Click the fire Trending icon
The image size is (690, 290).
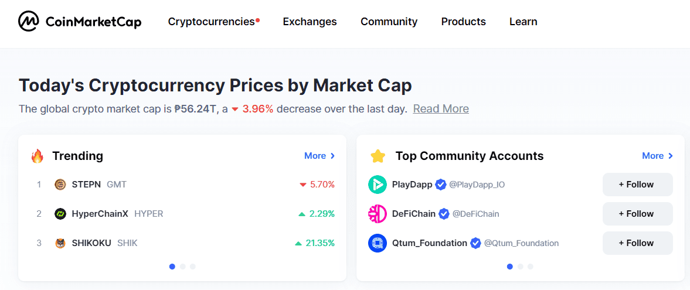click(38, 156)
